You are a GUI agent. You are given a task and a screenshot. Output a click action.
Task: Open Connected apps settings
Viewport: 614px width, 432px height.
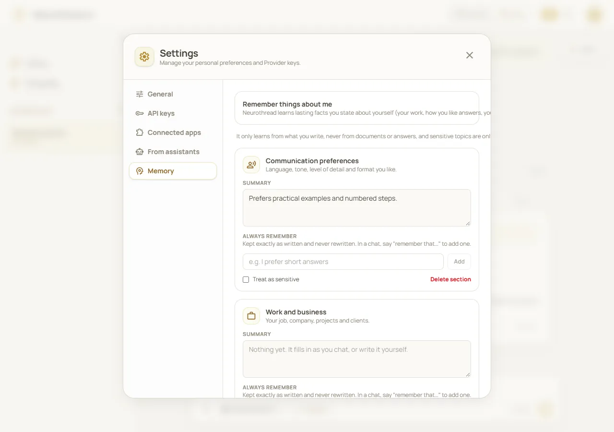coord(173,132)
